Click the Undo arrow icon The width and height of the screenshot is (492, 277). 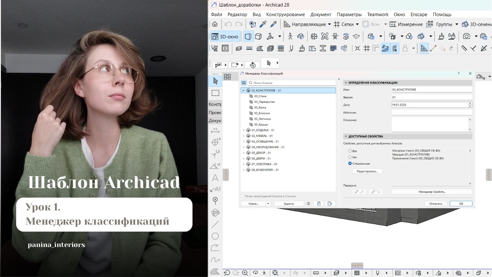228,24
